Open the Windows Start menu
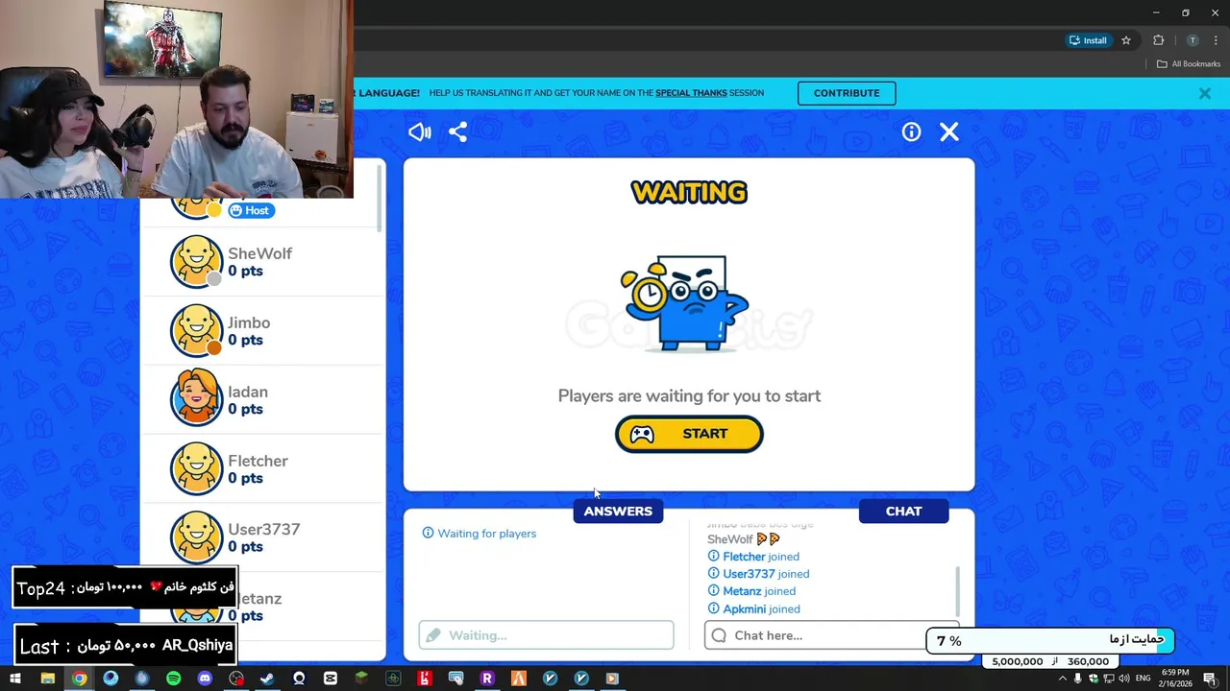 [15, 679]
